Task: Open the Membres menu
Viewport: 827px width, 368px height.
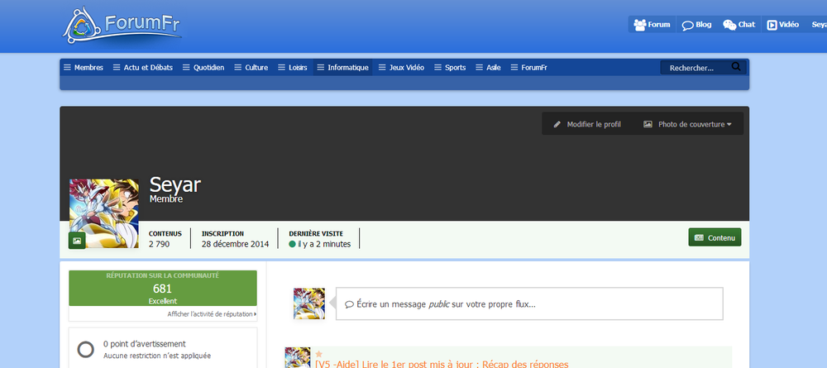Action: (x=83, y=68)
